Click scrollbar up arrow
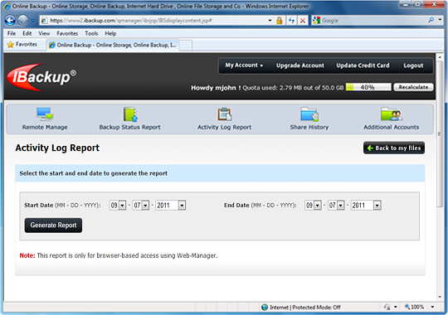Image resolution: width=448 pixels, height=315 pixels. pyautogui.click(x=440, y=57)
